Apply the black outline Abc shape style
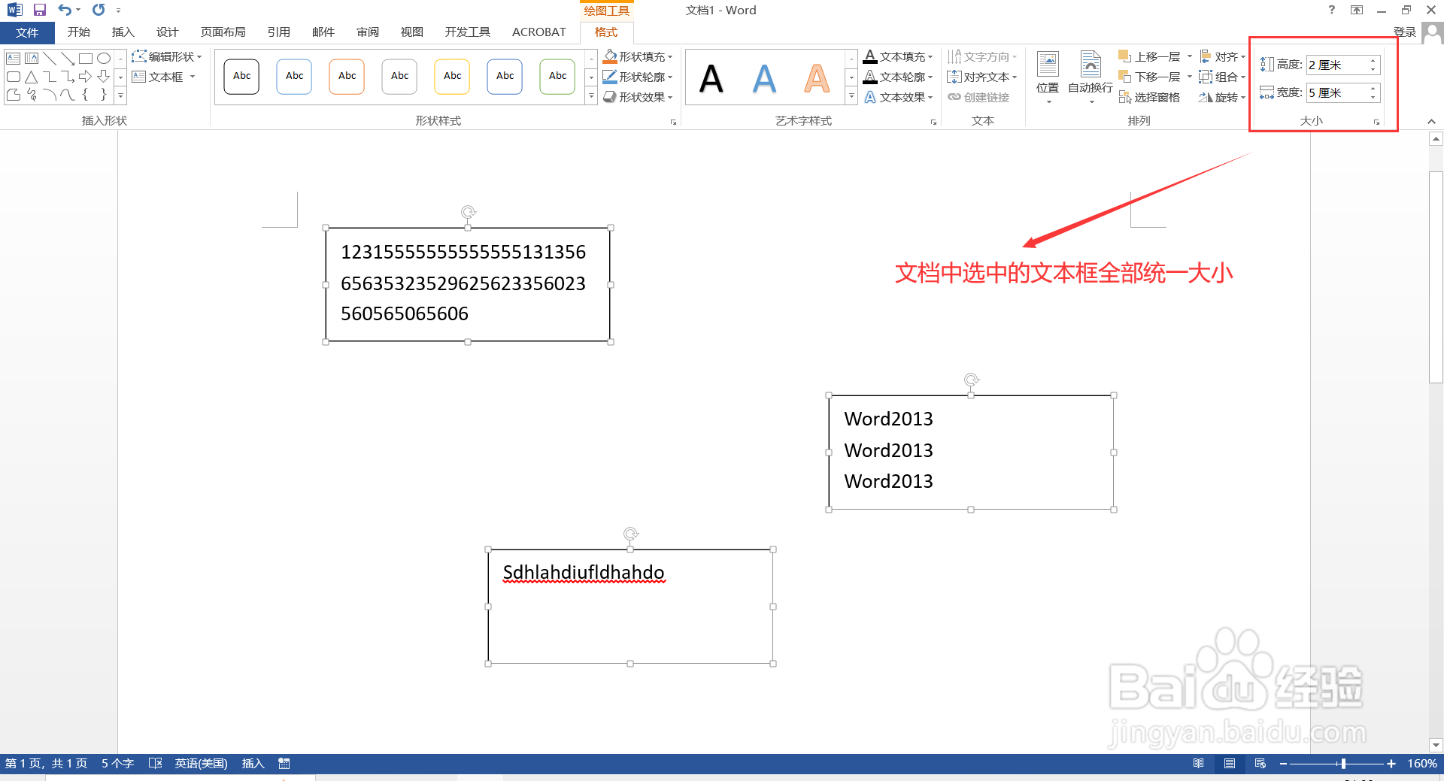Viewport: 1444px width, 781px height. (x=241, y=77)
